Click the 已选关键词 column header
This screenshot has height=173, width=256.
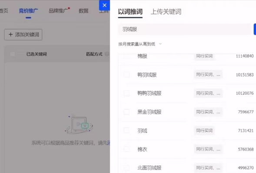(x=37, y=54)
